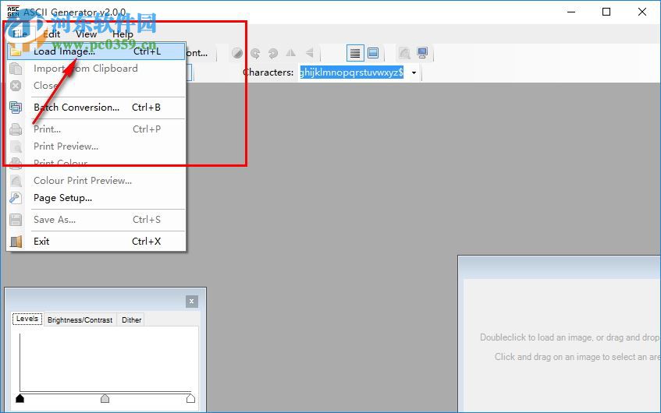Click the white point levels slider
This screenshot has width=661, height=413.
click(190, 398)
